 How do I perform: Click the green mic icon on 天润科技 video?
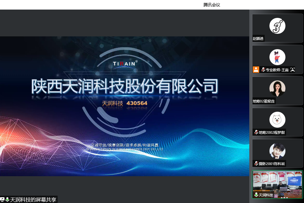[x=256, y=195]
